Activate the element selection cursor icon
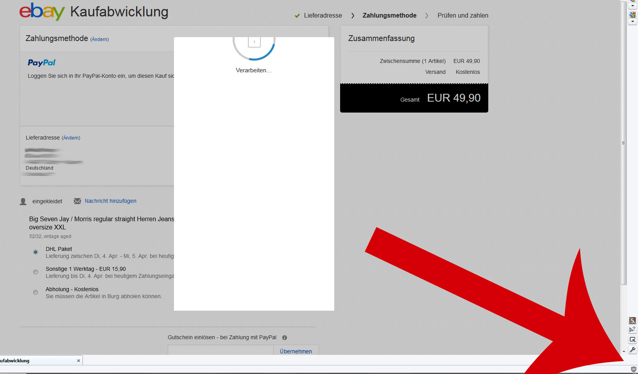 pyautogui.click(x=632, y=340)
